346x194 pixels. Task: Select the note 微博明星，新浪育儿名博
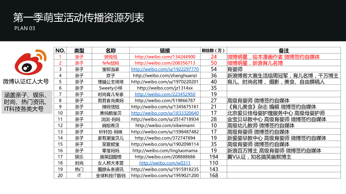click(255, 63)
